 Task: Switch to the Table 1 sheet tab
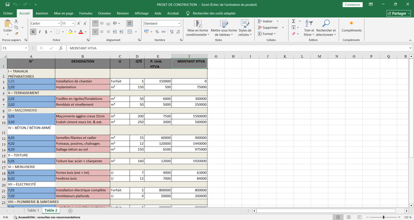tap(33, 210)
